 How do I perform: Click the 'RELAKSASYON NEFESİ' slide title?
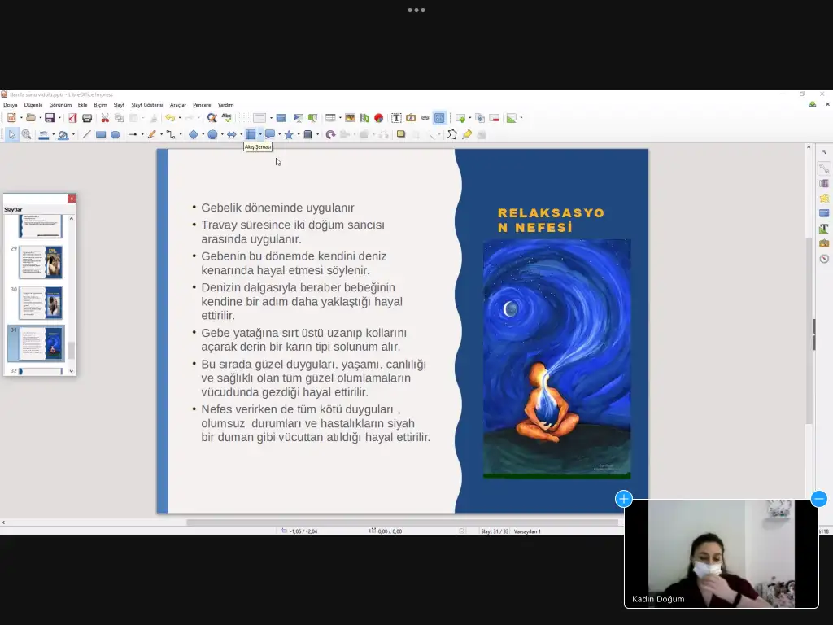[x=551, y=220]
